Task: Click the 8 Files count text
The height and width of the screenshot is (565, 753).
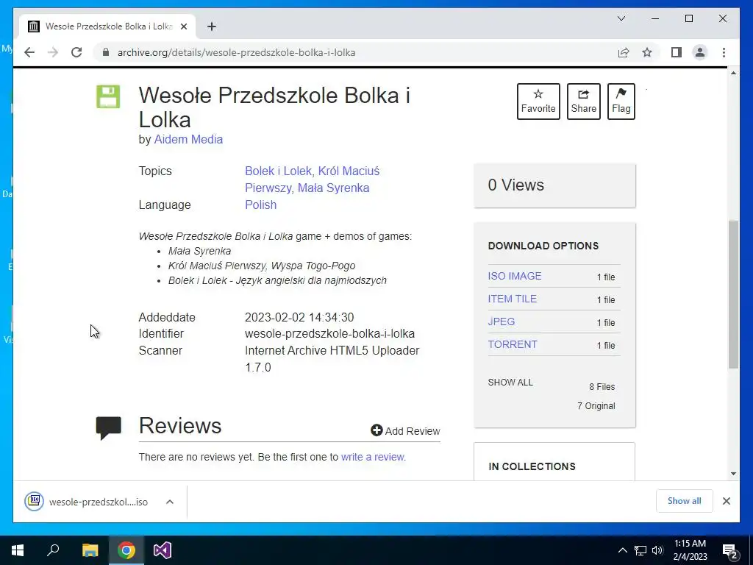Action: tap(602, 387)
